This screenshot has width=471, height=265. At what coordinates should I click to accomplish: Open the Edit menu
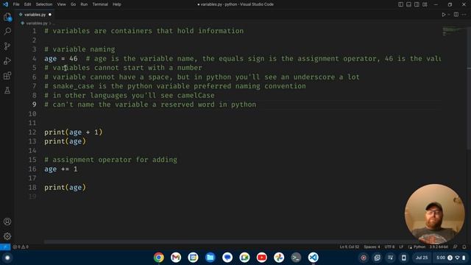point(27,4)
